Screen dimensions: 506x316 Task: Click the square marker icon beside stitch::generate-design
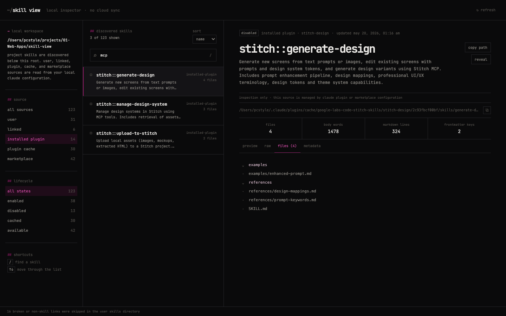91,75
